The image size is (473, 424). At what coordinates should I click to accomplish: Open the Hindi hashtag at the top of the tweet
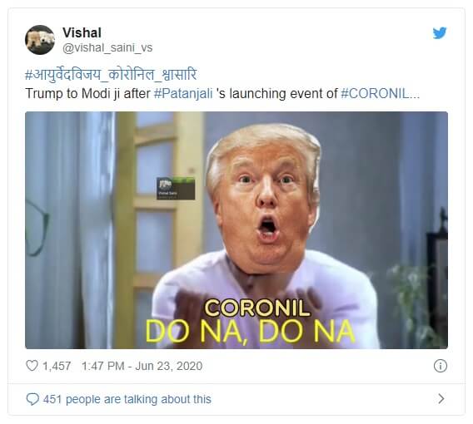pos(111,74)
